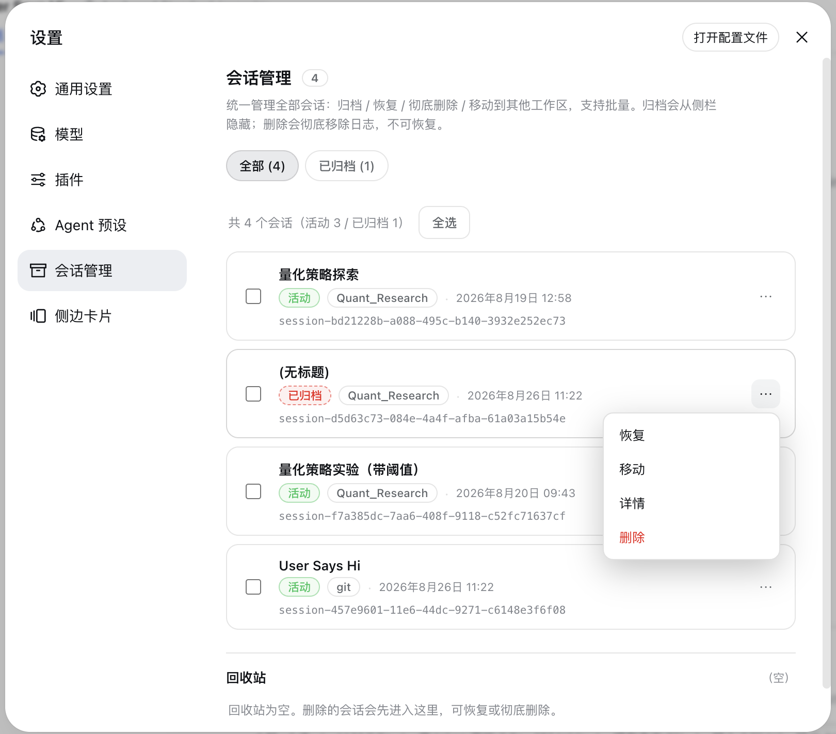836x734 pixels.
Task: Click the vertical scrollbar on the right edge
Action: point(826,373)
